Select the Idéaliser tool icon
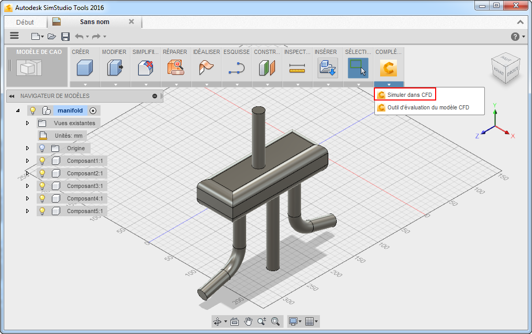 coord(206,68)
